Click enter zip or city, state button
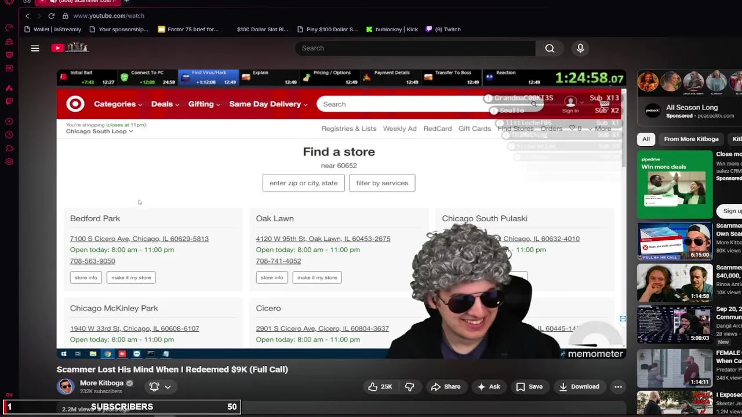Viewport: 742px width, 417px height. [x=303, y=183]
